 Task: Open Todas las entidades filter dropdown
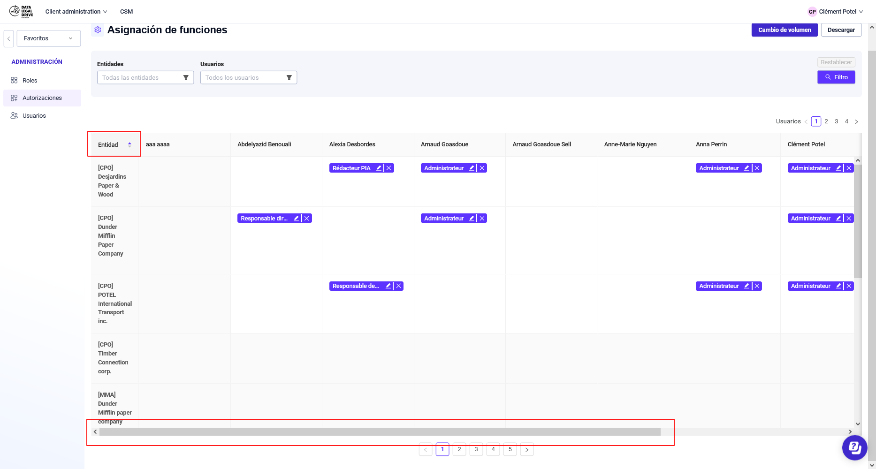coord(145,77)
